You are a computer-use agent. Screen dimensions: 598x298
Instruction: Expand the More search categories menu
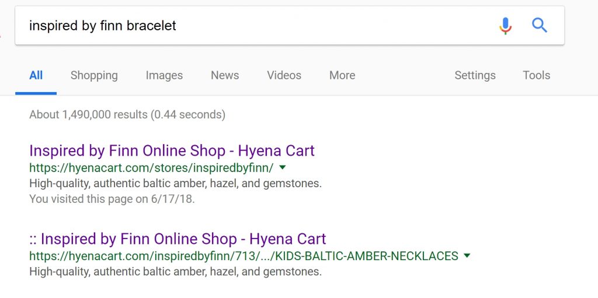coord(342,75)
